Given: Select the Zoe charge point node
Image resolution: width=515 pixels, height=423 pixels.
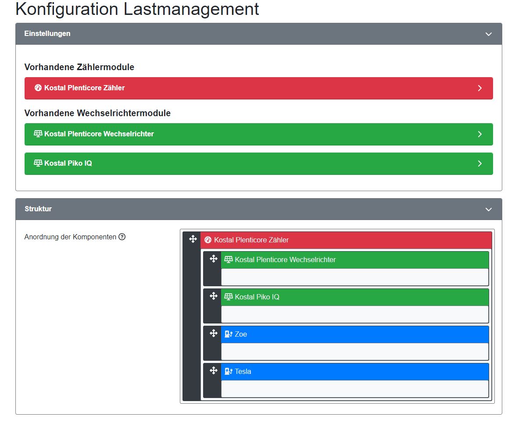Looking at the screenshot, I should (x=355, y=334).
